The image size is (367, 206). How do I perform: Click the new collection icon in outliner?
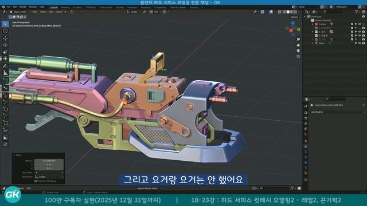pos(363,11)
